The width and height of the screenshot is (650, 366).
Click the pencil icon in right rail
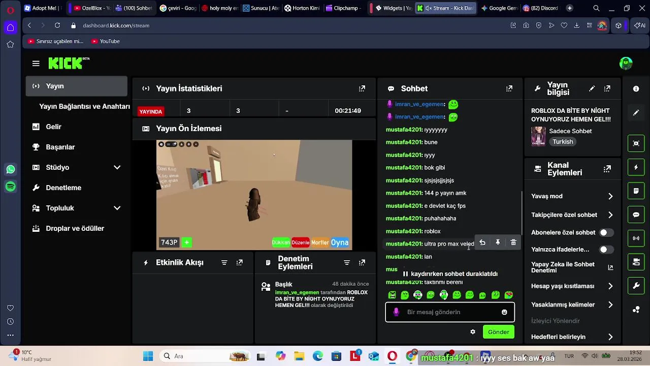636,113
